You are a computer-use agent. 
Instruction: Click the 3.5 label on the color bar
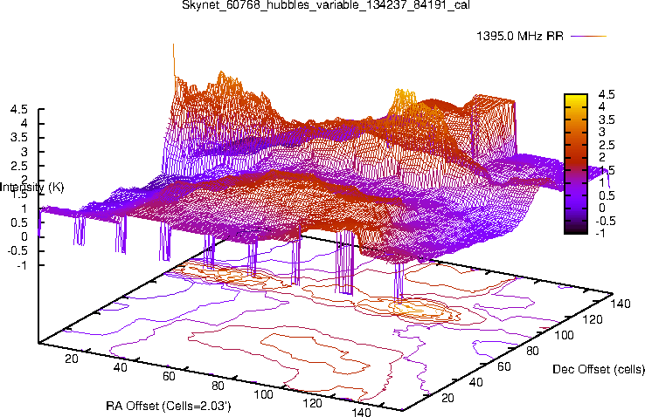(607, 120)
